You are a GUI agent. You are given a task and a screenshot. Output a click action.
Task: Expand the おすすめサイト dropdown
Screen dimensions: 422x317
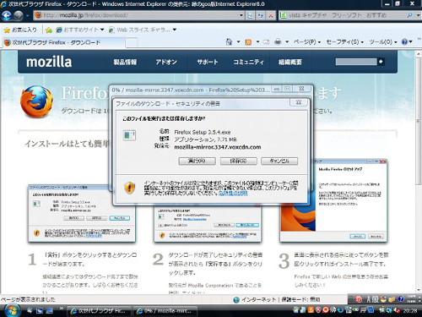coord(102,30)
